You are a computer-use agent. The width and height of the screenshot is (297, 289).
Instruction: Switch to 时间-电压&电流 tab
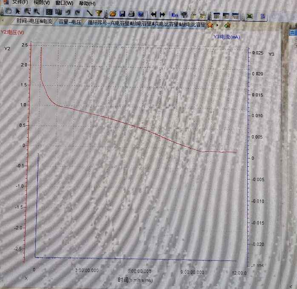(x=34, y=21)
